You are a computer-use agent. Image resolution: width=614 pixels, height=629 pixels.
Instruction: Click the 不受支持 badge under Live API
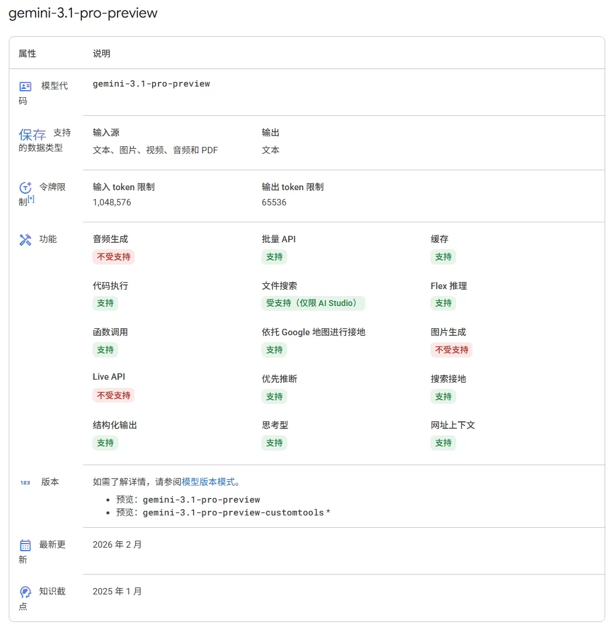click(113, 396)
